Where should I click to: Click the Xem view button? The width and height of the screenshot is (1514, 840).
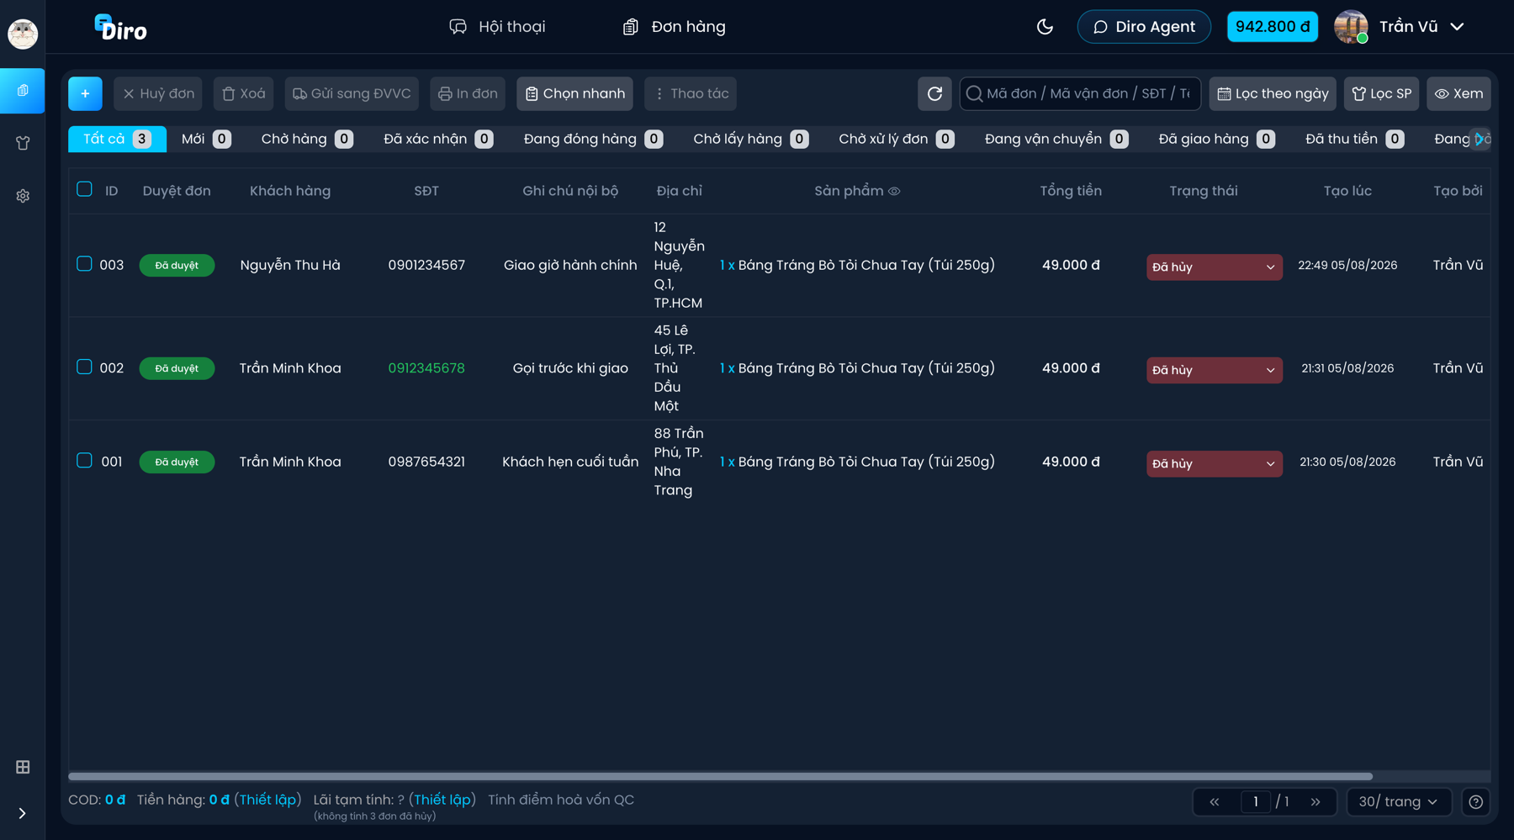coord(1458,93)
